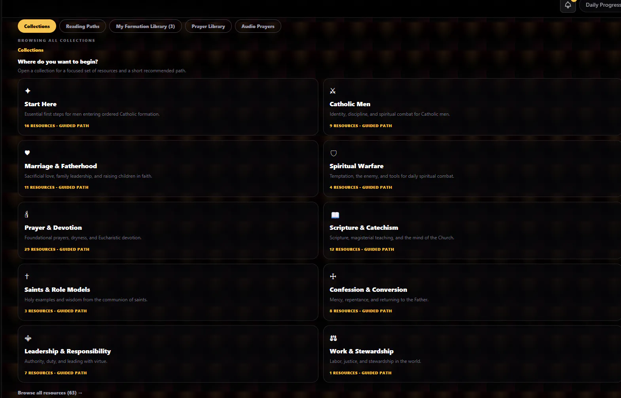
Task: Click 'Open a collection for a focused set' text
Action: click(x=102, y=71)
